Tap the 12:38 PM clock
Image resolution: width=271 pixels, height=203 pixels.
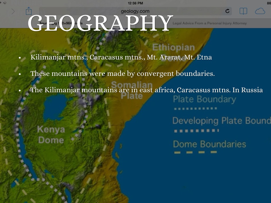tap(135, 3)
